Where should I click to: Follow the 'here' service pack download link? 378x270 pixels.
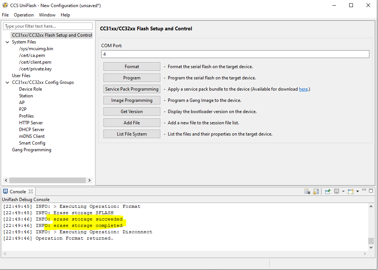click(x=303, y=89)
